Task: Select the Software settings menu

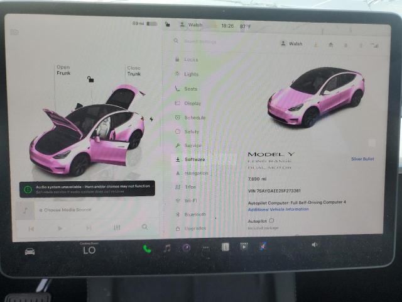Action: click(x=190, y=159)
